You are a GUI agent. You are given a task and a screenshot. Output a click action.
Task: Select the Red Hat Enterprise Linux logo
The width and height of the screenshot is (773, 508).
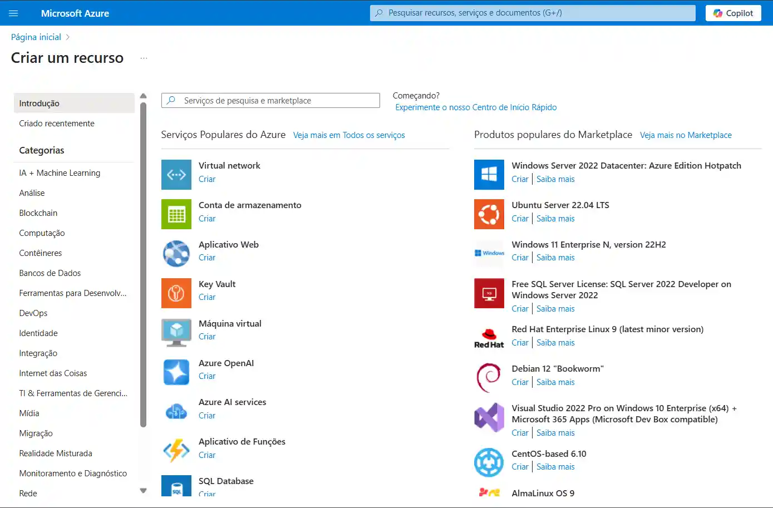(489, 338)
